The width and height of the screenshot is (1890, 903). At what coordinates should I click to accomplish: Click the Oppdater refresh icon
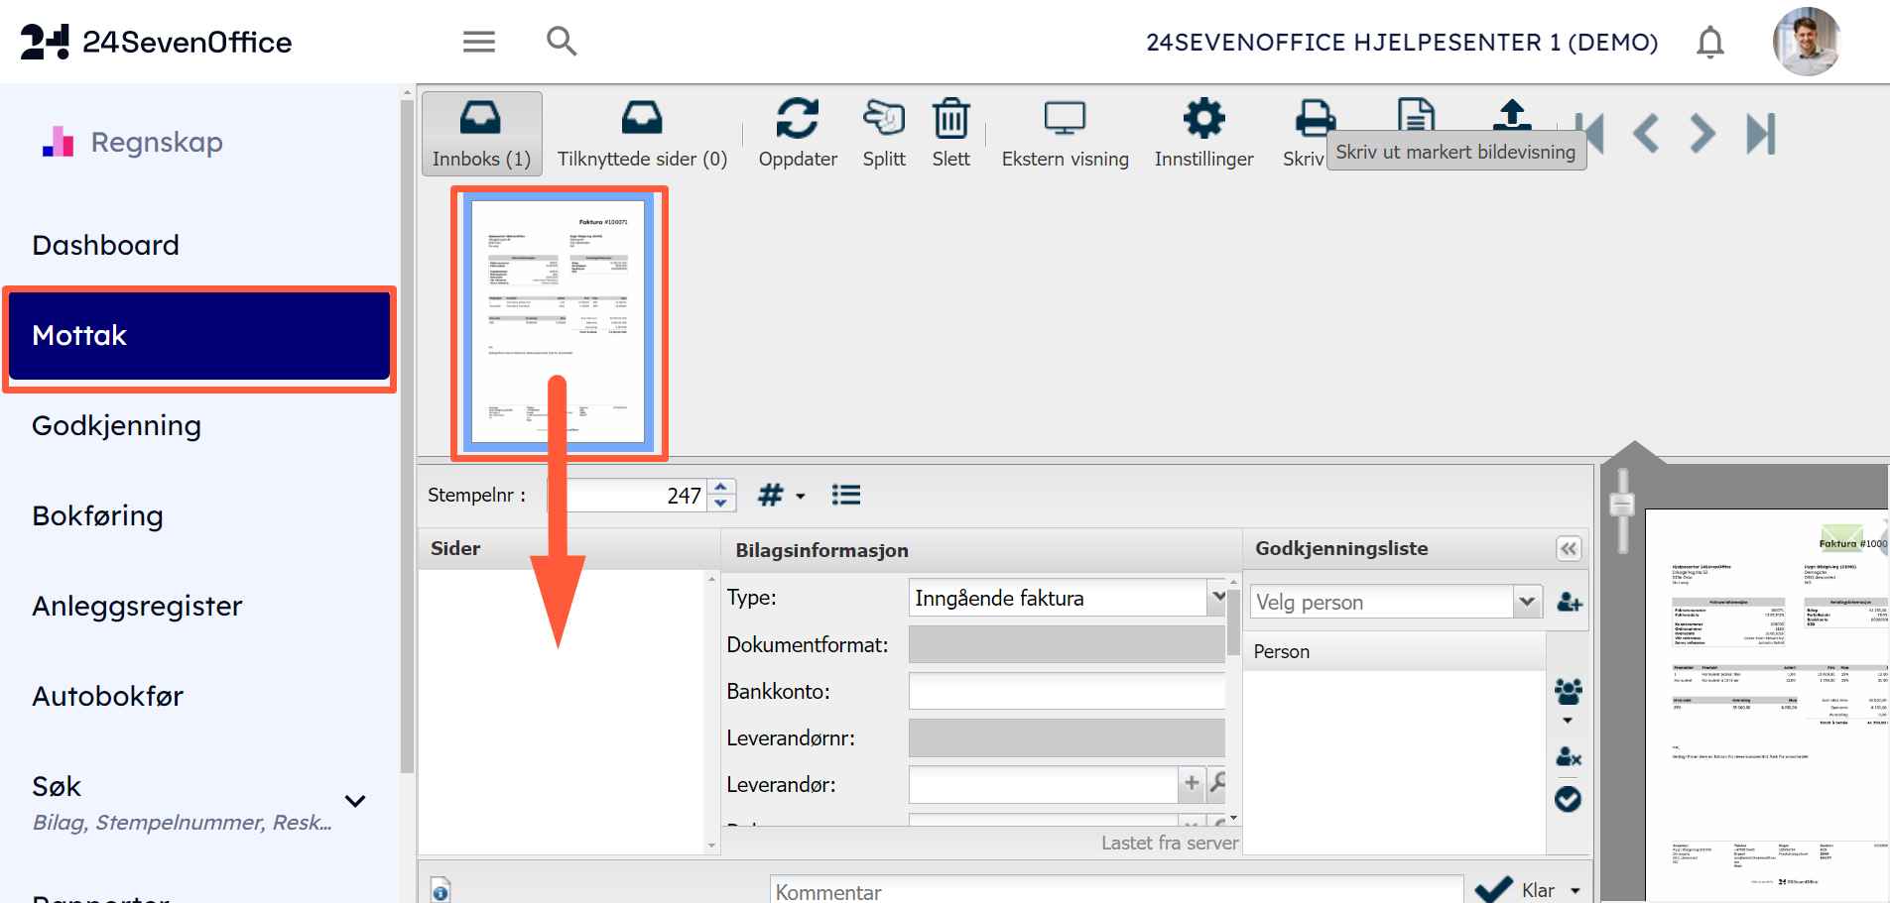point(797,119)
